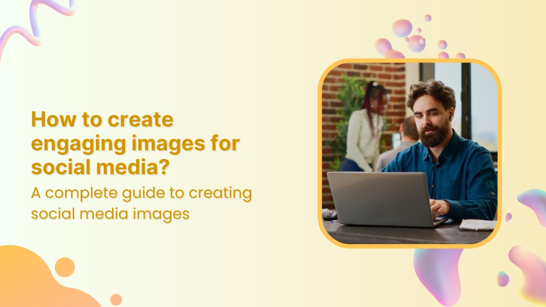Screen dimensions: 546x307
Task: Click the heading "How to create engaging images for social media?"
Action: [135, 143]
